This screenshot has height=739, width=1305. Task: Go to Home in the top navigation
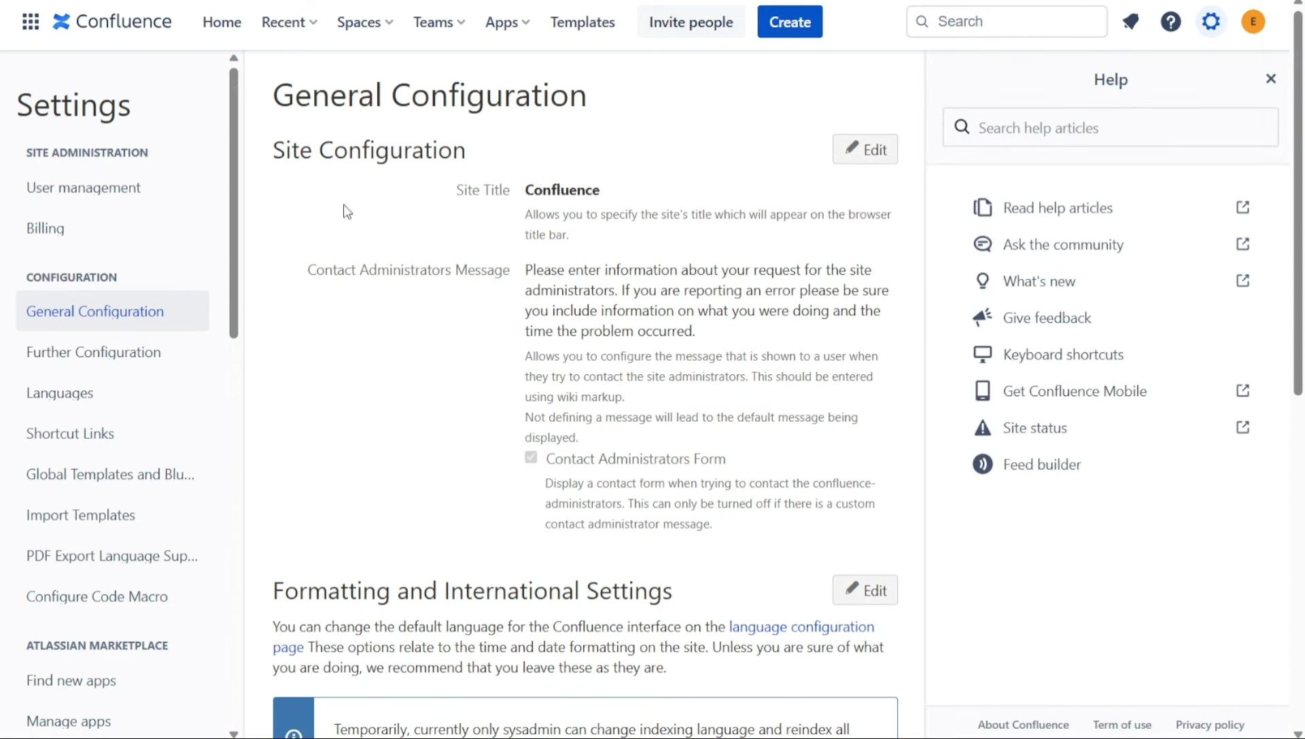(x=222, y=22)
